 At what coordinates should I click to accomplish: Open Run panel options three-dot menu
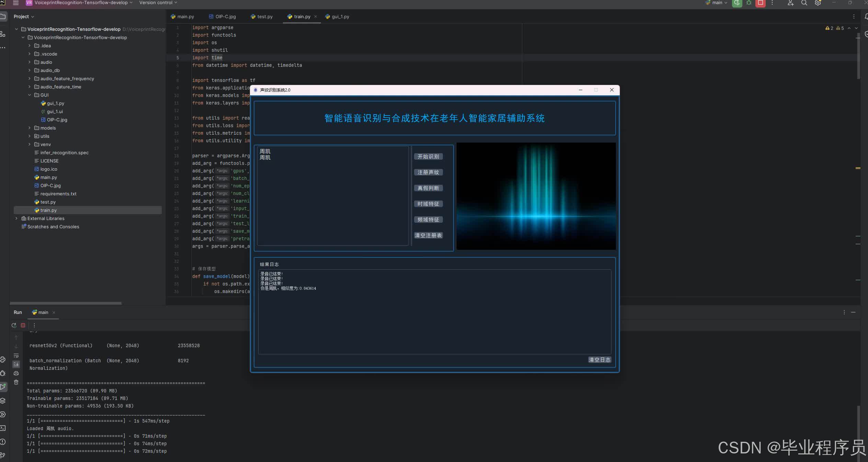(844, 312)
